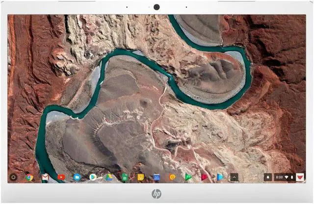Open the orange Play Music icon
The height and width of the screenshot is (204, 314).
[172, 177]
